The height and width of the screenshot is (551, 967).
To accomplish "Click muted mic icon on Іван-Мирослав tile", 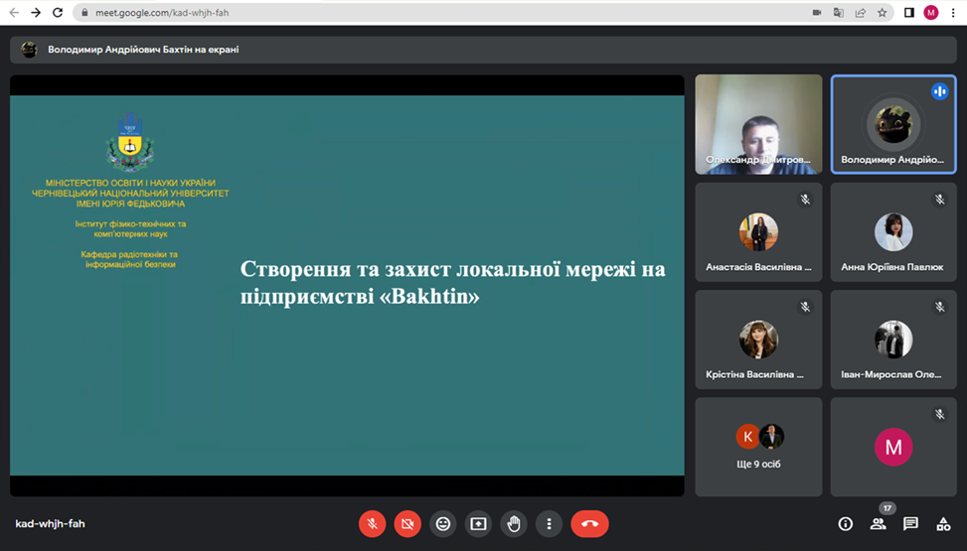I will click(x=939, y=307).
